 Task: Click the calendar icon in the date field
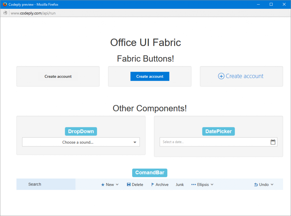tap(273, 142)
